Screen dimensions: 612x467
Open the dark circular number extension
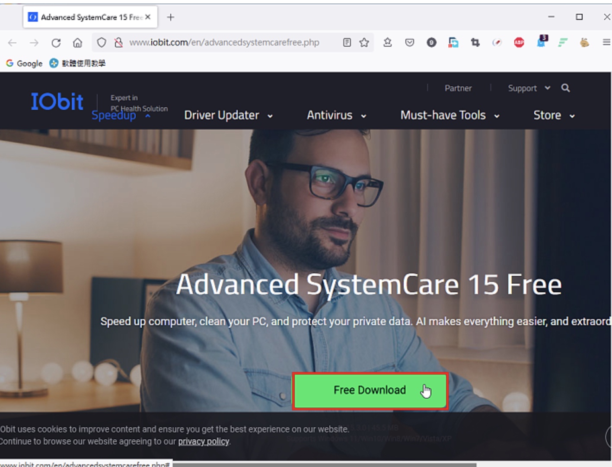point(431,42)
